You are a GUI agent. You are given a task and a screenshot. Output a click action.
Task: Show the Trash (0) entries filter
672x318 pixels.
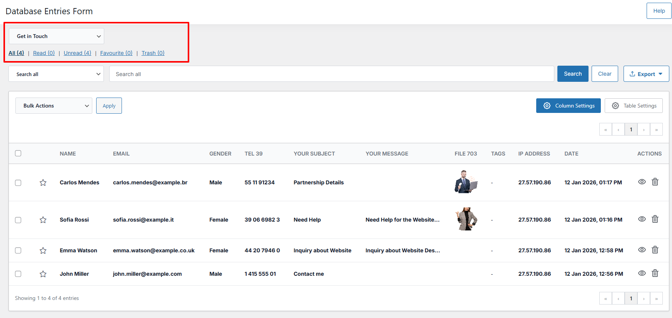(x=153, y=53)
